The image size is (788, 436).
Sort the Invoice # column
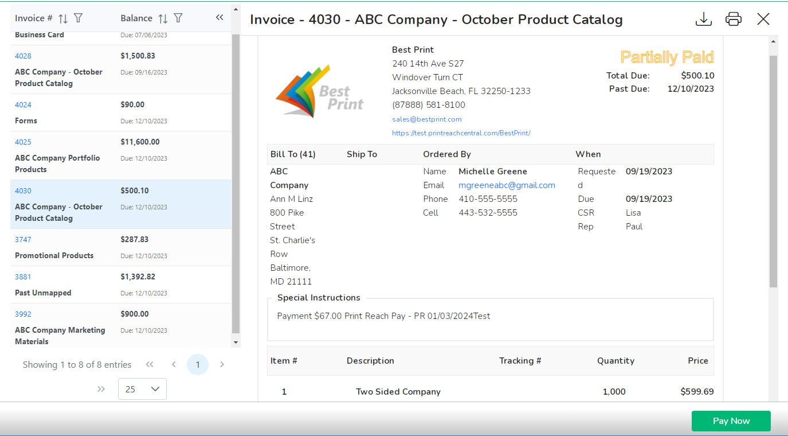[x=63, y=18]
